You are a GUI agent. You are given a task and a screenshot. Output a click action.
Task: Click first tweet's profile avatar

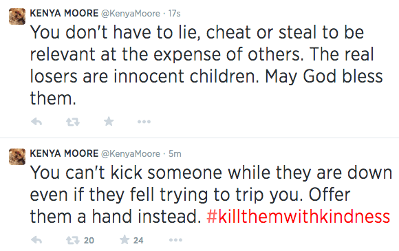[17, 17]
